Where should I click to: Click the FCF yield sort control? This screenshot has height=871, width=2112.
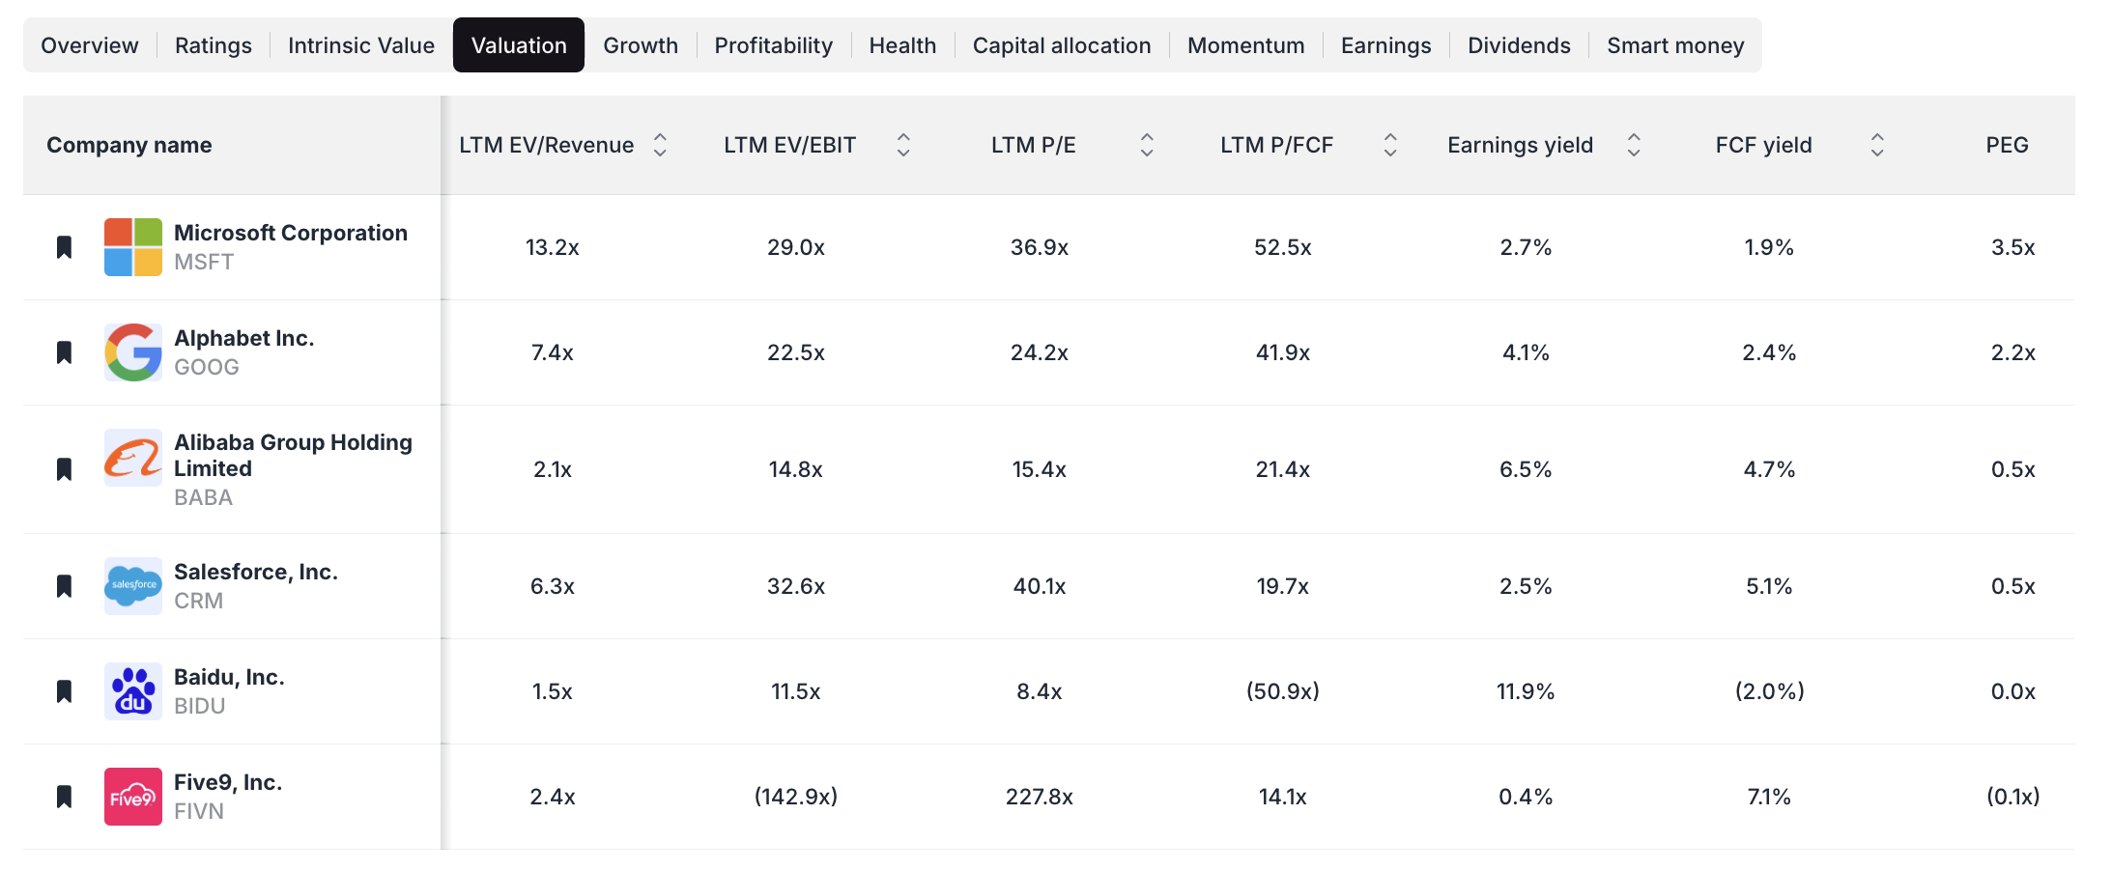coord(1876,145)
